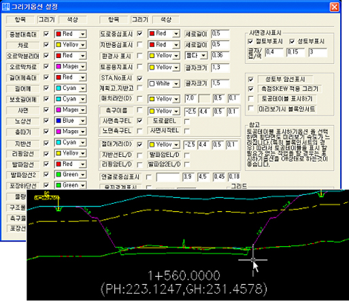349x302 pixels.
Task: Toggle the 차로 draw checkbox
Action: tap(46, 44)
